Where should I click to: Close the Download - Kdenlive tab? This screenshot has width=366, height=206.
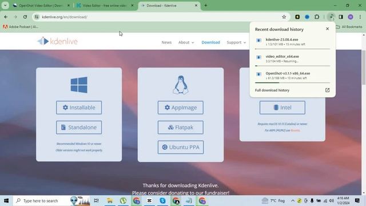click(x=196, y=6)
